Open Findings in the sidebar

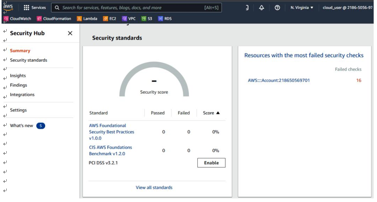pyautogui.click(x=19, y=85)
